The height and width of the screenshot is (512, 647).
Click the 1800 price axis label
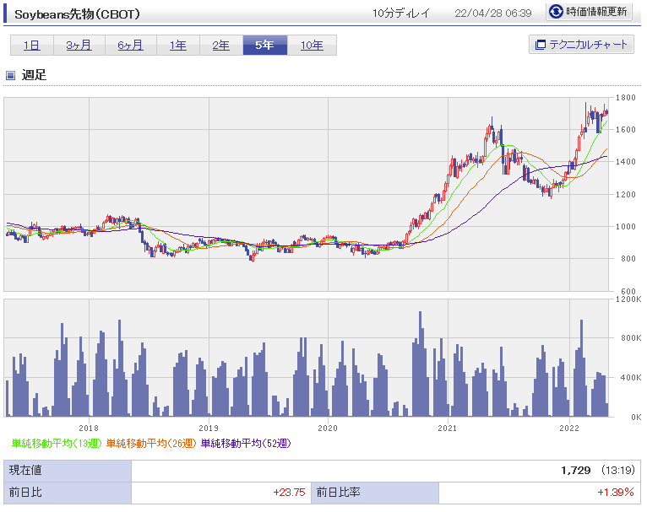626,98
